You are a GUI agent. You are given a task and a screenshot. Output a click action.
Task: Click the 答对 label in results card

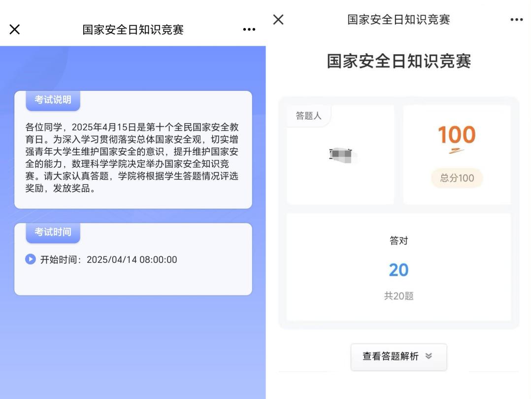[x=398, y=241]
